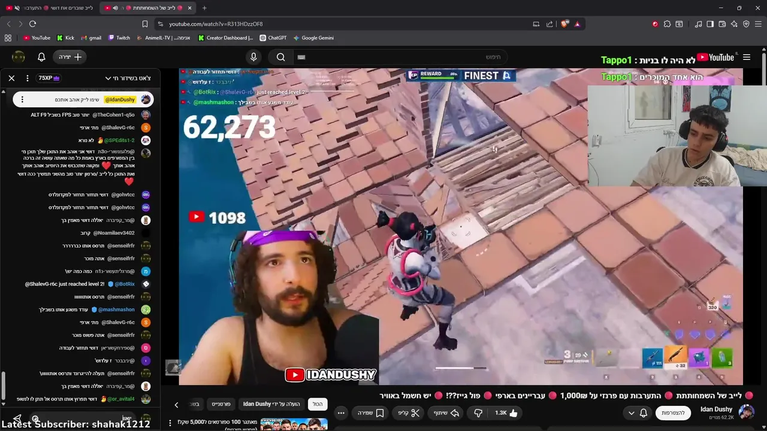767x431 pixels.
Task: Open the music note playlist icon
Action: [699, 24]
